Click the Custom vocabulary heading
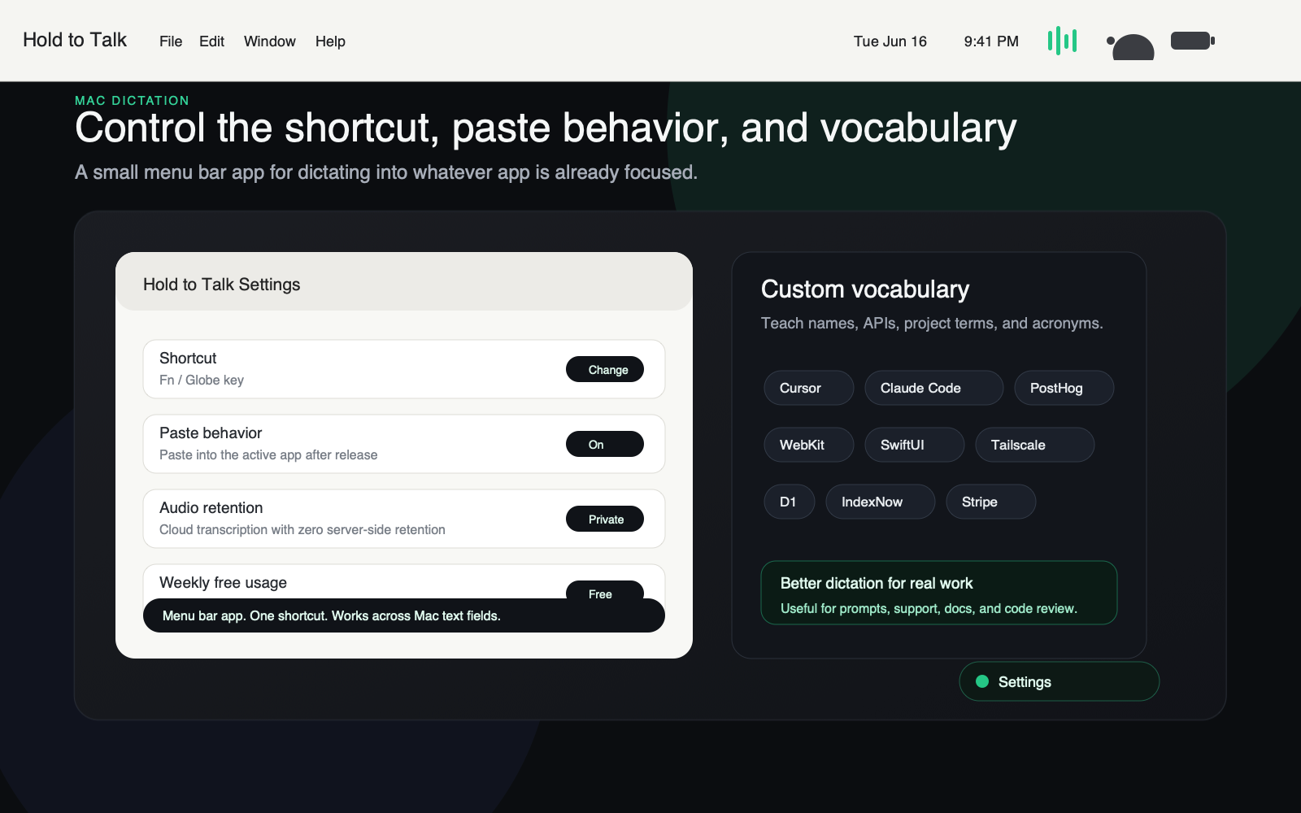The image size is (1301, 813). (x=865, y=289)
